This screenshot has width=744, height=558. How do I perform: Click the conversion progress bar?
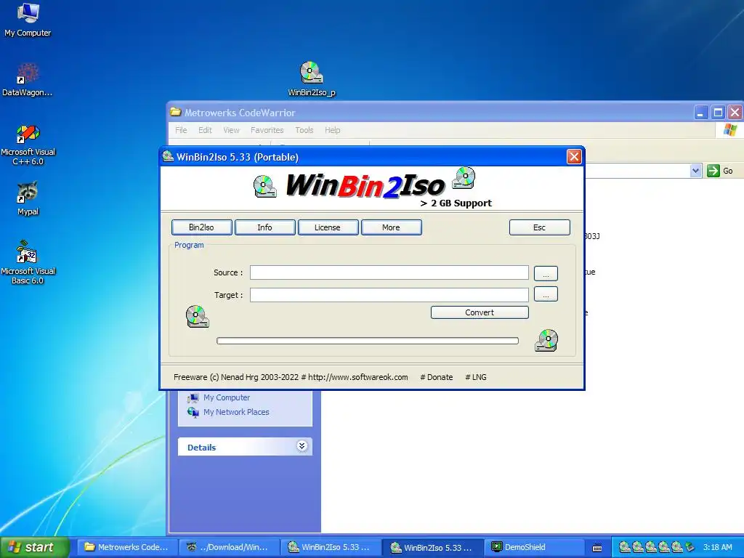pos(367,341)
